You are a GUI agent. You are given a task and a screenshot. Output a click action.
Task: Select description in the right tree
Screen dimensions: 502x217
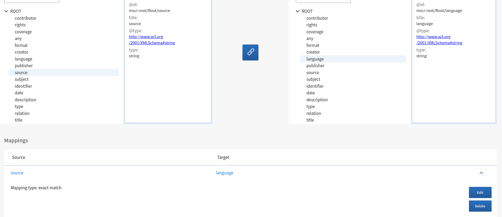(317, 100)
